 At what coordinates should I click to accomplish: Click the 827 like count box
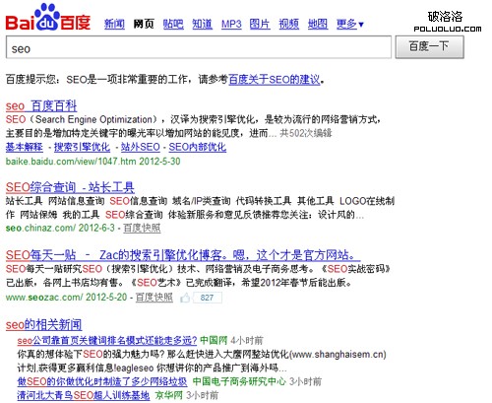coord(207,298)
